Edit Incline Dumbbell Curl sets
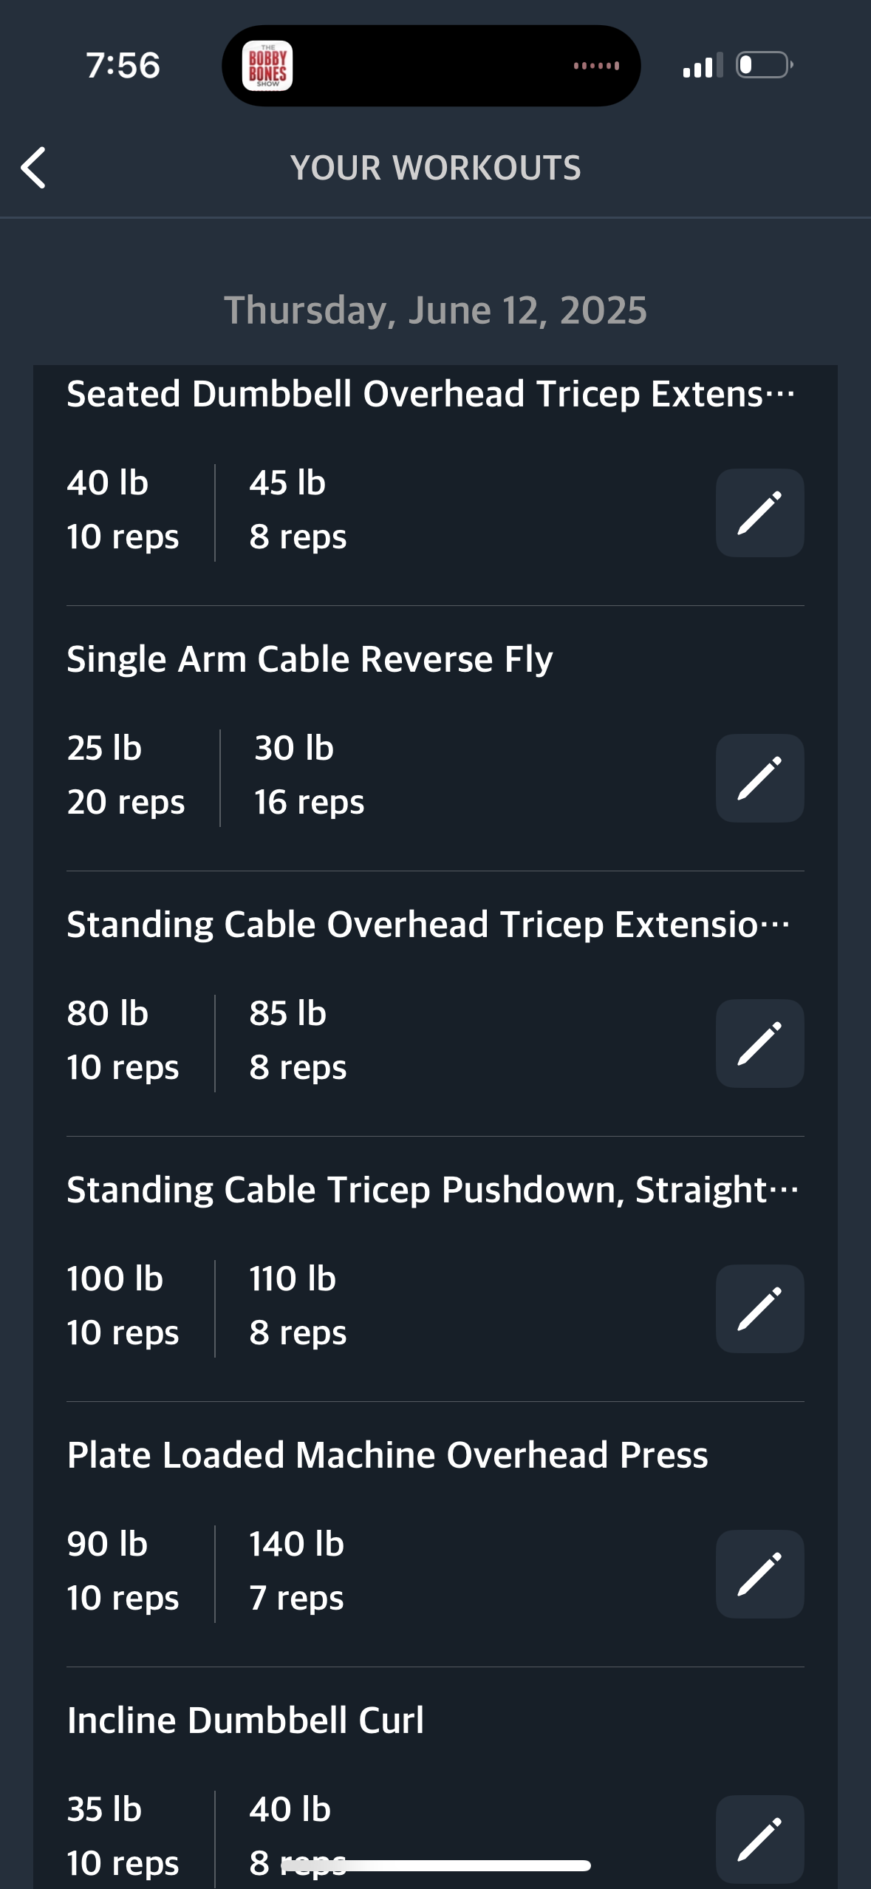Viewport: 871px width, 1889px height. 759,1839
